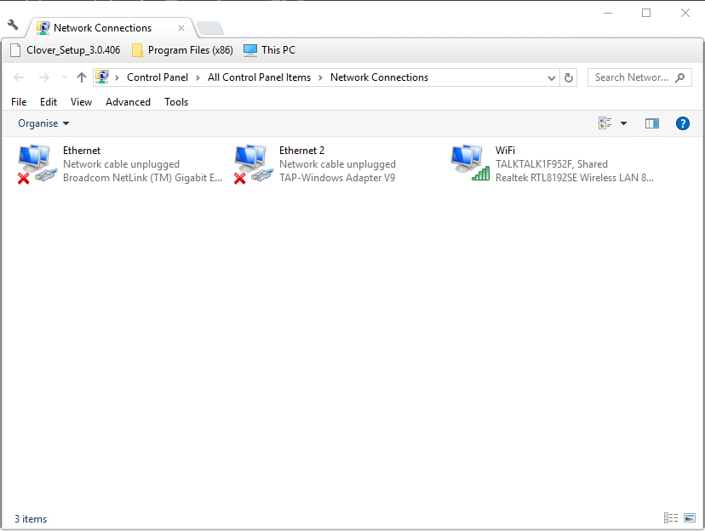Click the address bar network icon
The image size is (705, 531).
pos(102,77)
